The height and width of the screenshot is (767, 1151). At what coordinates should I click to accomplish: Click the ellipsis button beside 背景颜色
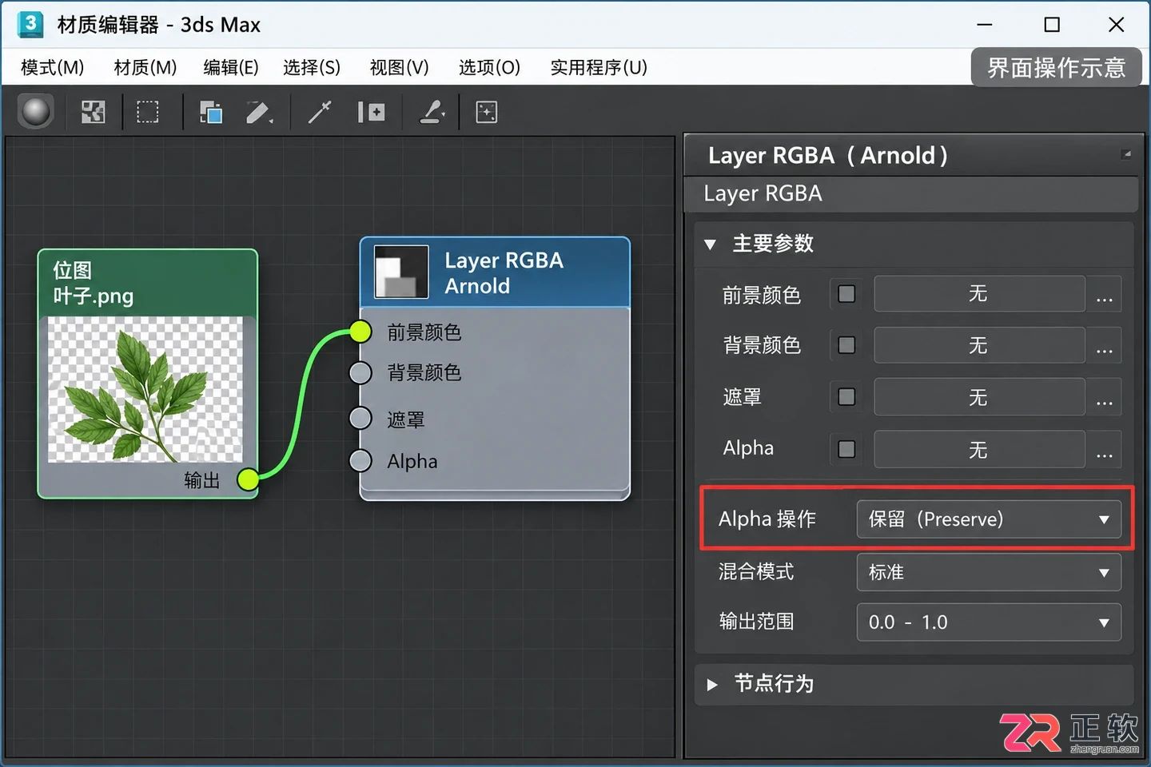[x=1105, y=346]
